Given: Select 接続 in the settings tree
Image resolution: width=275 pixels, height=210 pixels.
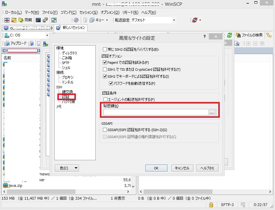Looking at the screenshot, I should coord(60,73).
